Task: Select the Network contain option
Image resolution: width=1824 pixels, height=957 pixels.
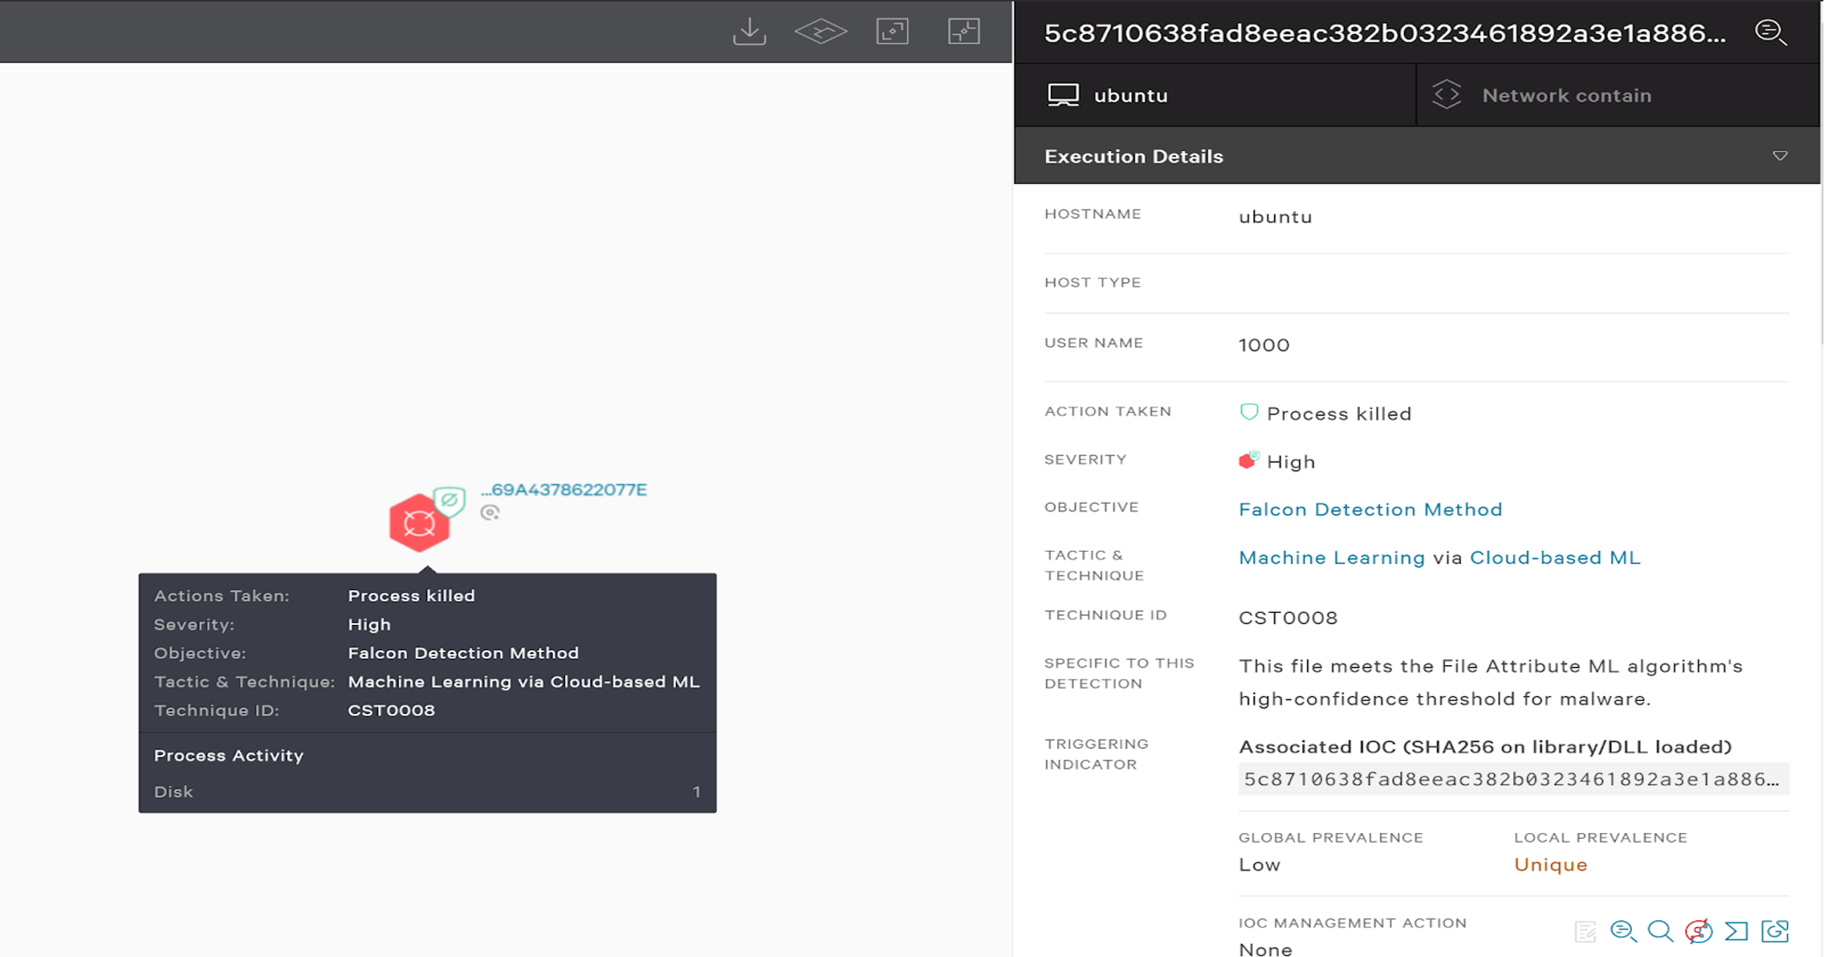Action: pos(1618,95)
